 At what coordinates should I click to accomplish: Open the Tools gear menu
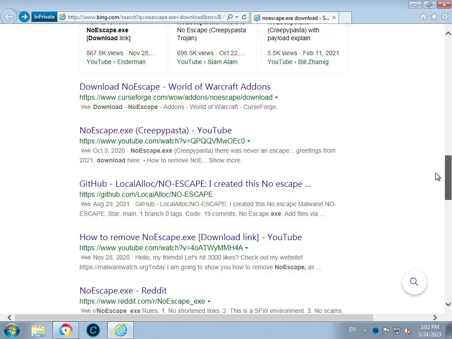tap(445, 17)
